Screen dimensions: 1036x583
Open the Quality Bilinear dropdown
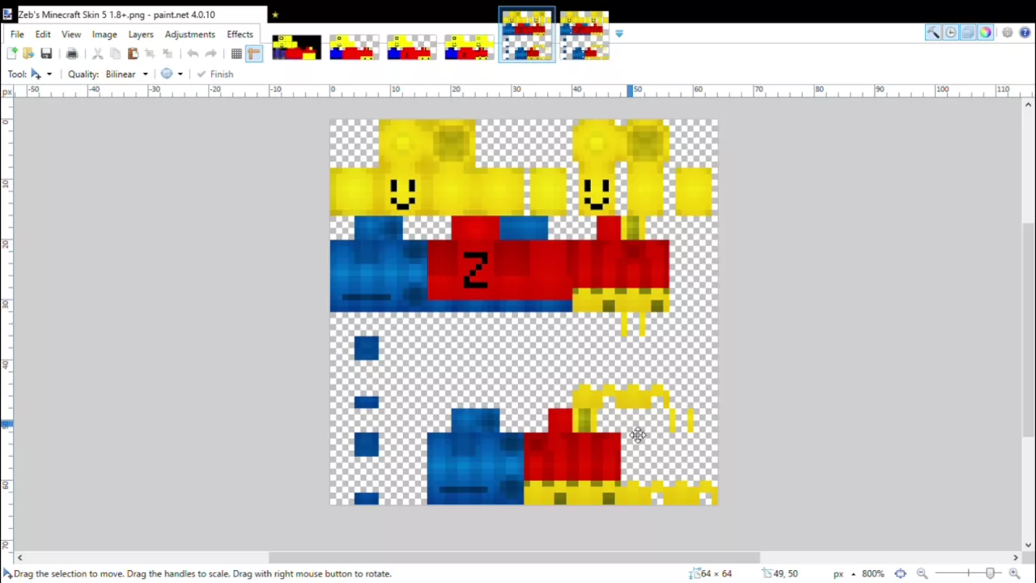click(x=127, y=74)
